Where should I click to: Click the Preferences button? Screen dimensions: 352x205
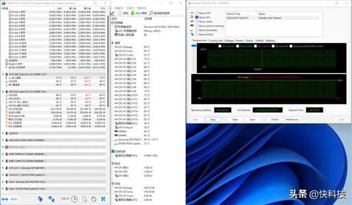(292, 120)
